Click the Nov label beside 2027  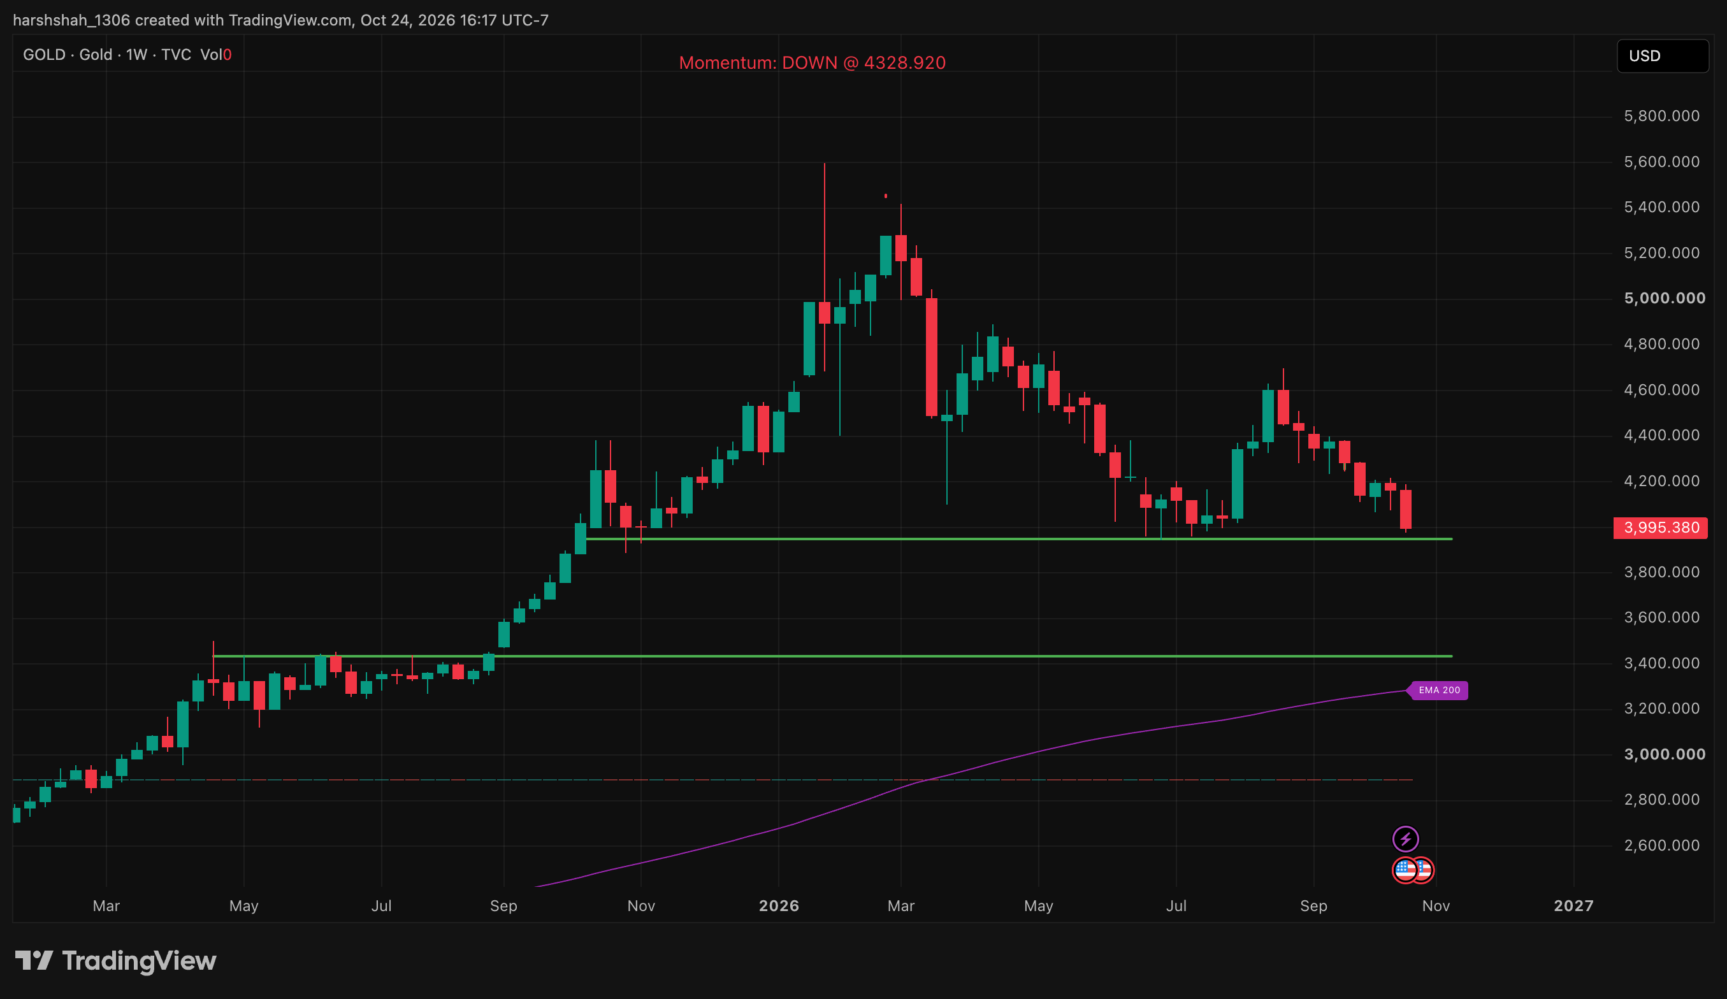click(x=1435, y=906)
